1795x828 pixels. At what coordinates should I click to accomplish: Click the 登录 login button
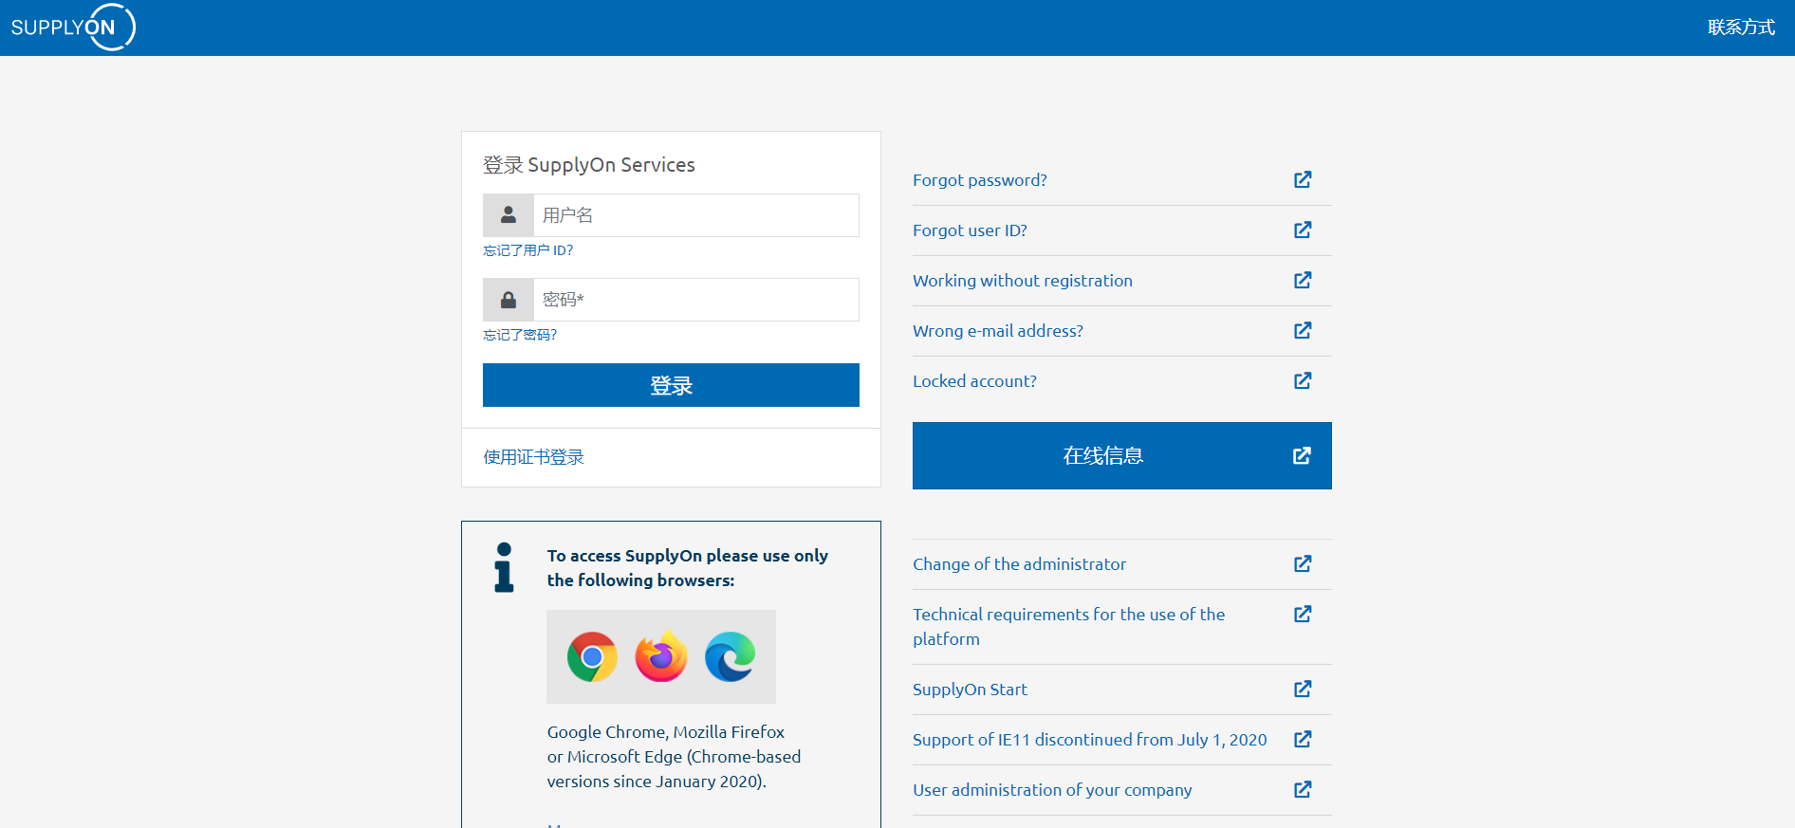(x=671, y=385)
